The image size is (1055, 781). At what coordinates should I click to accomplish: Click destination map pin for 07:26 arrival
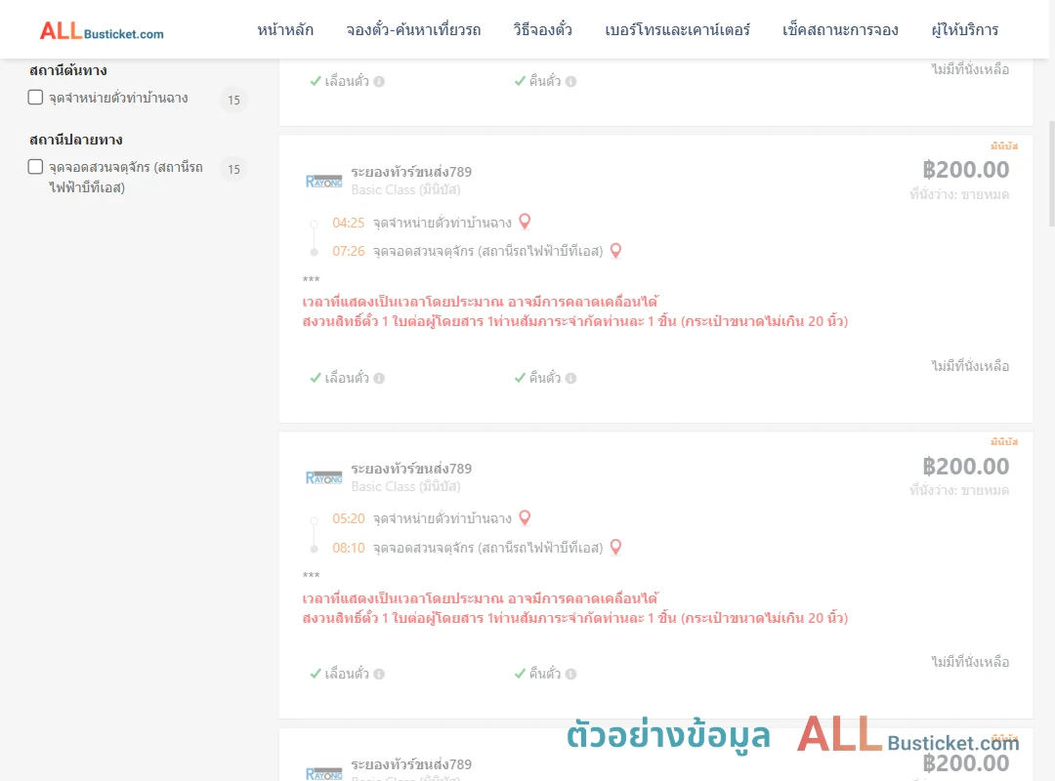(x=615, y=251)
